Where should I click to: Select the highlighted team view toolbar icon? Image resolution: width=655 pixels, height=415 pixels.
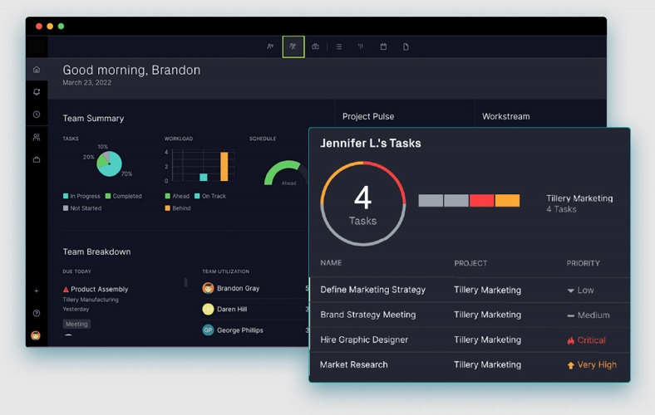(293, 46)
